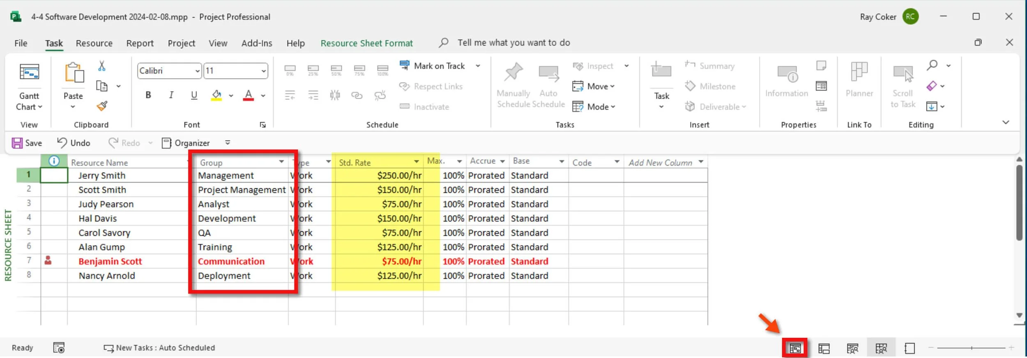Click the Tell me what you want search box
This screenshot has height=358, width=1027.
coord(513,43)
